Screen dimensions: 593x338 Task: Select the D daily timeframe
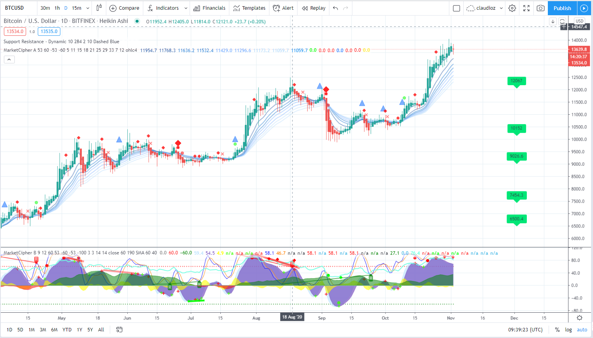[66, 8]
